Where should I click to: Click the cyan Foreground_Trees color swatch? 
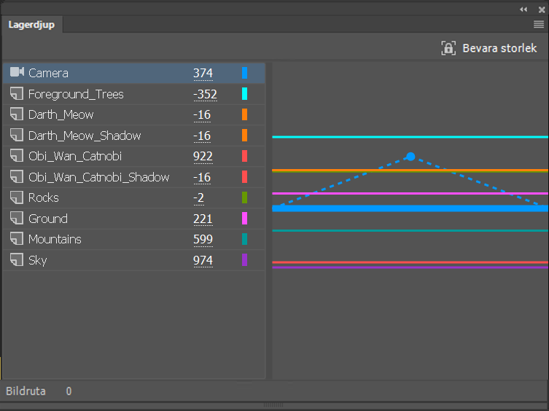point(245,94)
